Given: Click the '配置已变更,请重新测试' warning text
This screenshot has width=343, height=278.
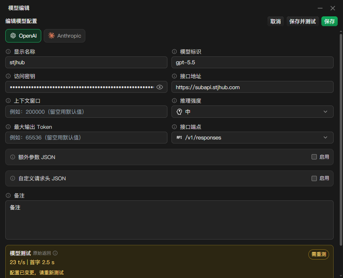Looking at the screenshot, I should coord(37,273).
